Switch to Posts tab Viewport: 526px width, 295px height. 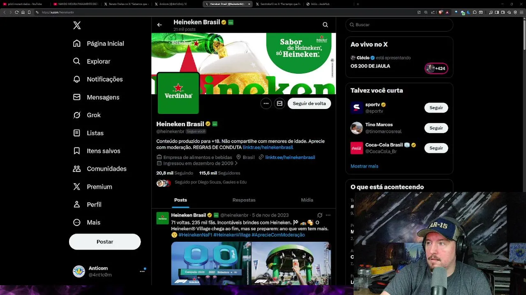point(180,200)
